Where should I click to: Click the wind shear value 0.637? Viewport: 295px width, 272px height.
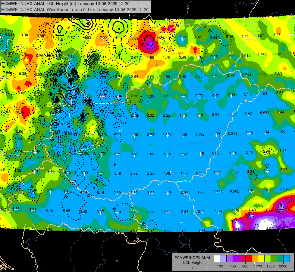tap(265, 113)
